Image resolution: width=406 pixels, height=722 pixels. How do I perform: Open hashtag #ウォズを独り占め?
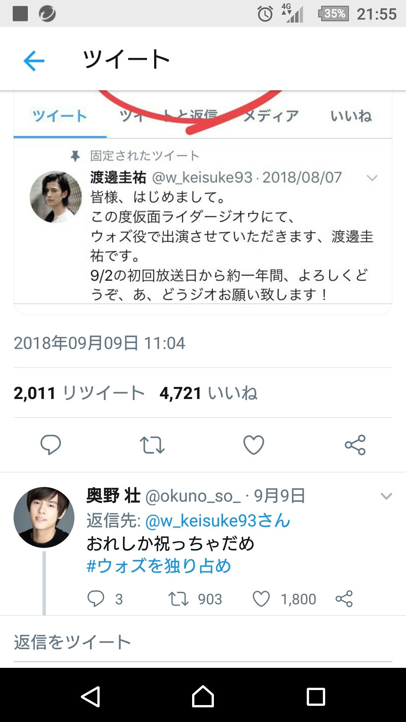(159, 566)
